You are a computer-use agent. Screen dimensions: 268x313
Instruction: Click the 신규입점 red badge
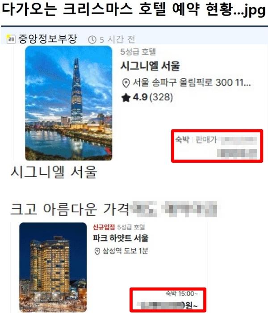click(x=104, y=227)
